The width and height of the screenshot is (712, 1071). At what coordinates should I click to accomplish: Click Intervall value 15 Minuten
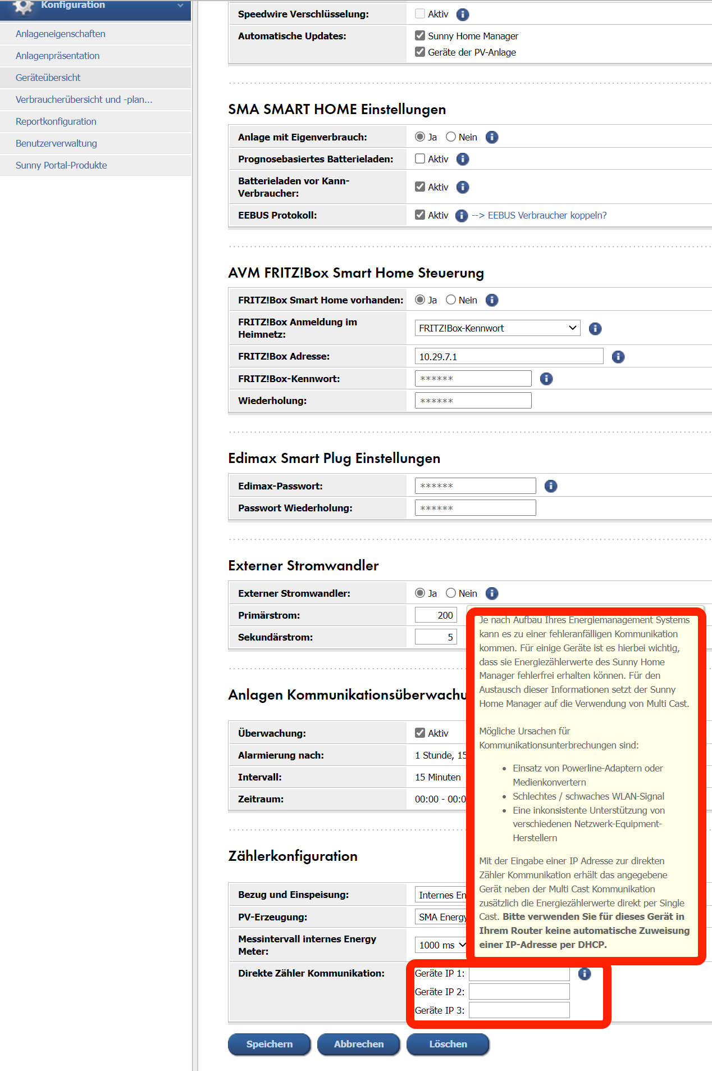tap(438, 777)
